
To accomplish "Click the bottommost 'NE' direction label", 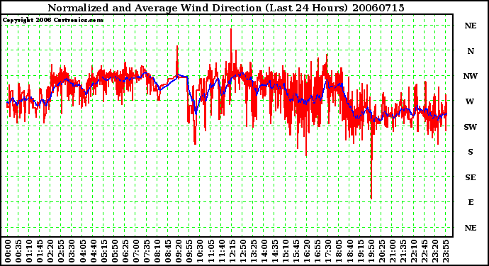I will click(x=471, y=228).
